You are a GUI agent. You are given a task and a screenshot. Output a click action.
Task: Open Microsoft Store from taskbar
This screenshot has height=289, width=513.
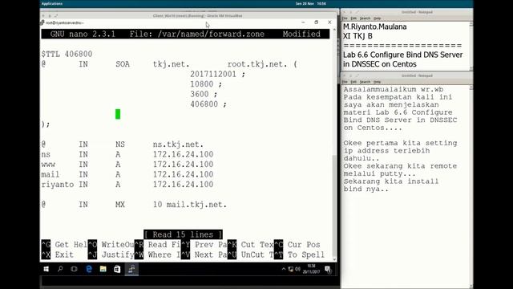tap(117, 269)
